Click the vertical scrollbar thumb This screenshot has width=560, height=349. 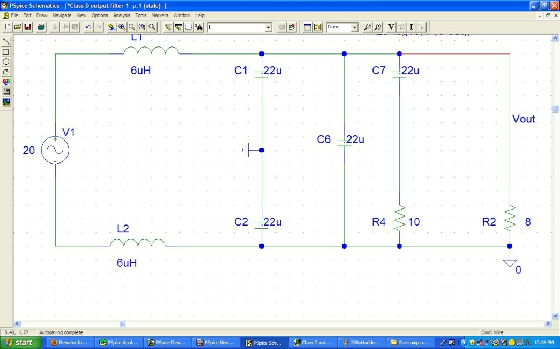555,109
